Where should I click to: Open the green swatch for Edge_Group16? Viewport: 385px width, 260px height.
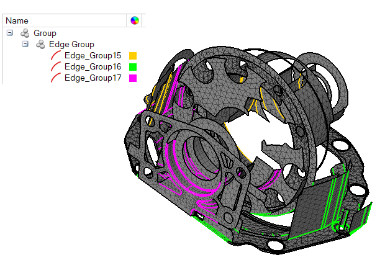[132, 67]
